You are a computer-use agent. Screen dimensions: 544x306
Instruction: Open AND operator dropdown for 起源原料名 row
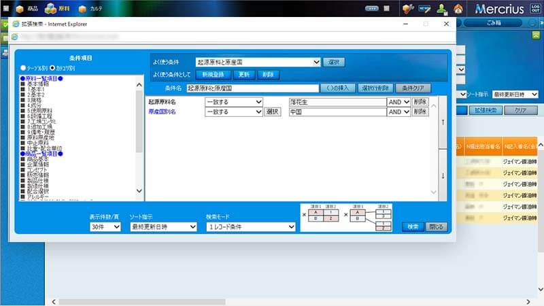point(398,102)
